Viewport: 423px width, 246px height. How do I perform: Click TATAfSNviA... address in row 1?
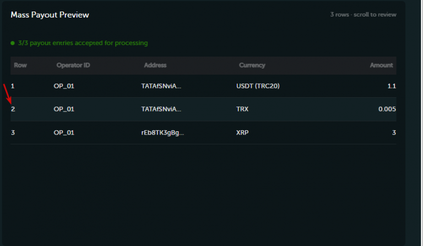(161, 86)
